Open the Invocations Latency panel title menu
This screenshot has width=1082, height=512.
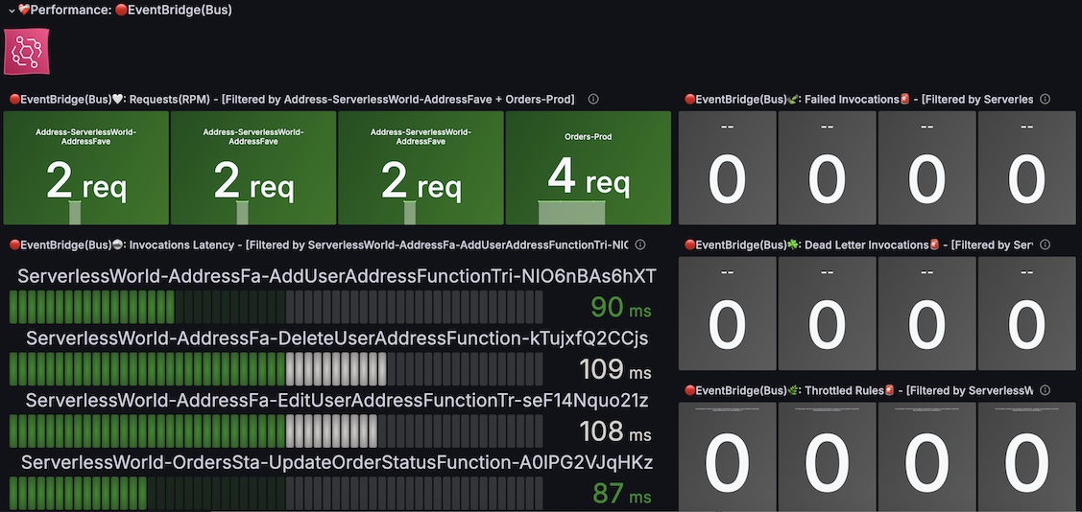[320, 244]
